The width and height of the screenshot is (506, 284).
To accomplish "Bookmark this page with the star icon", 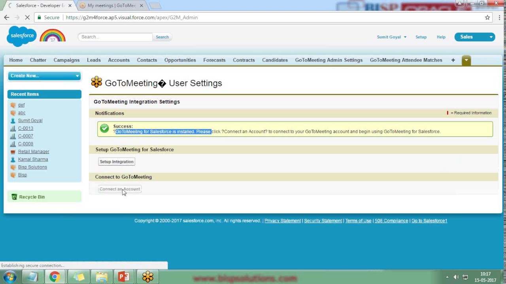I will pyautogui.click(x=487, y=17).
